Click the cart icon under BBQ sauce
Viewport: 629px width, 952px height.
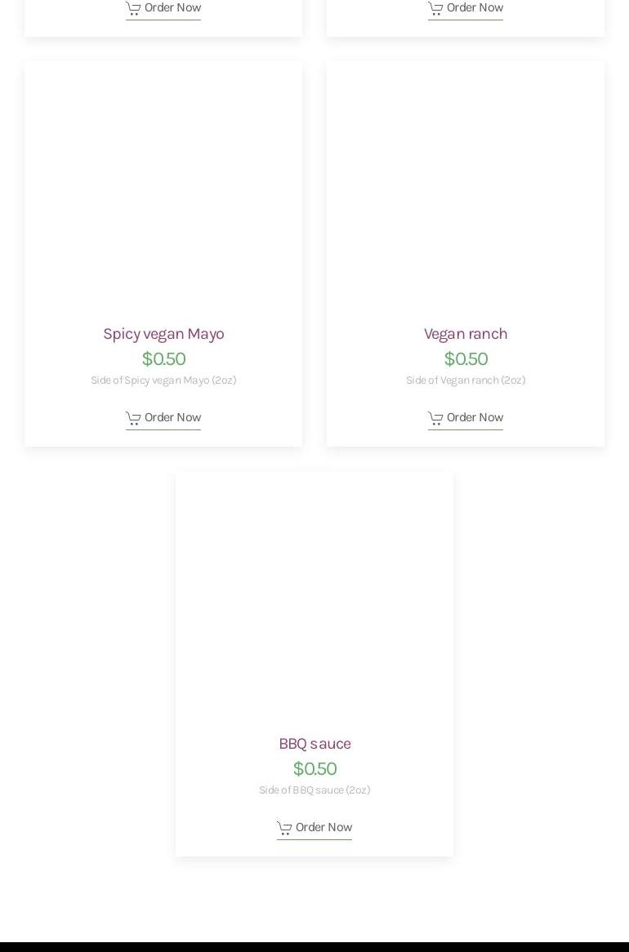(284, 828)
